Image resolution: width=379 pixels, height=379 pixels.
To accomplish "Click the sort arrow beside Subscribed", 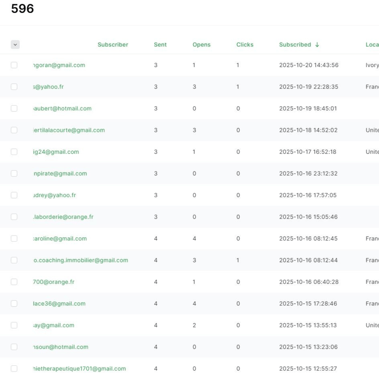I will pos(317,45).
